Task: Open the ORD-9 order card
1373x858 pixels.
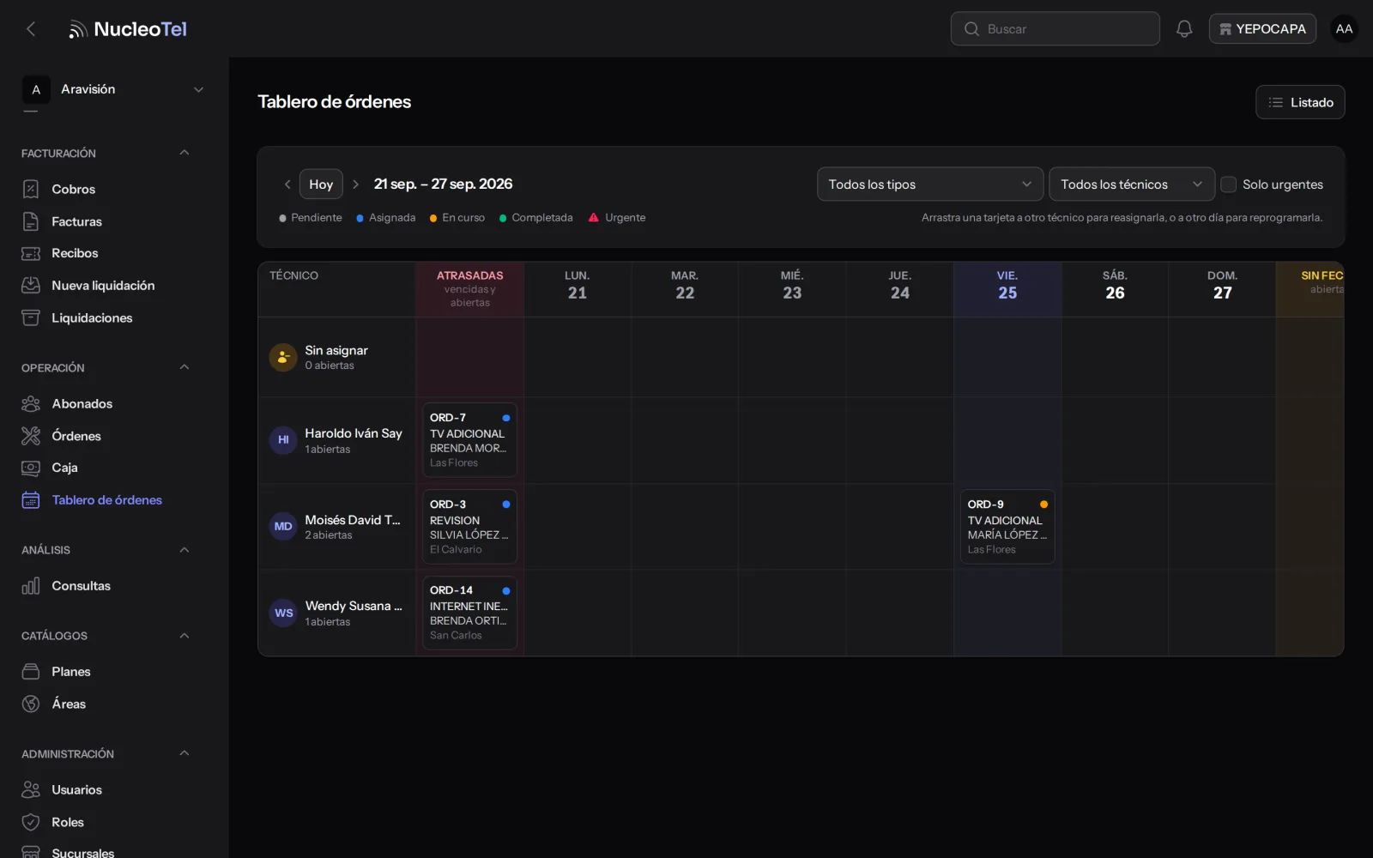Action: tap(1007, 527)
